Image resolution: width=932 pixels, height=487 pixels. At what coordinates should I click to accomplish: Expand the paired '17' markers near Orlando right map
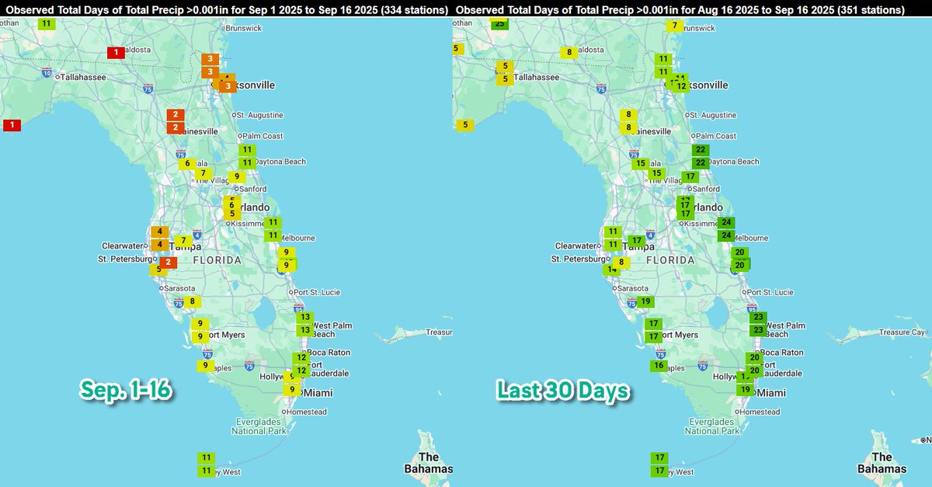683,205
